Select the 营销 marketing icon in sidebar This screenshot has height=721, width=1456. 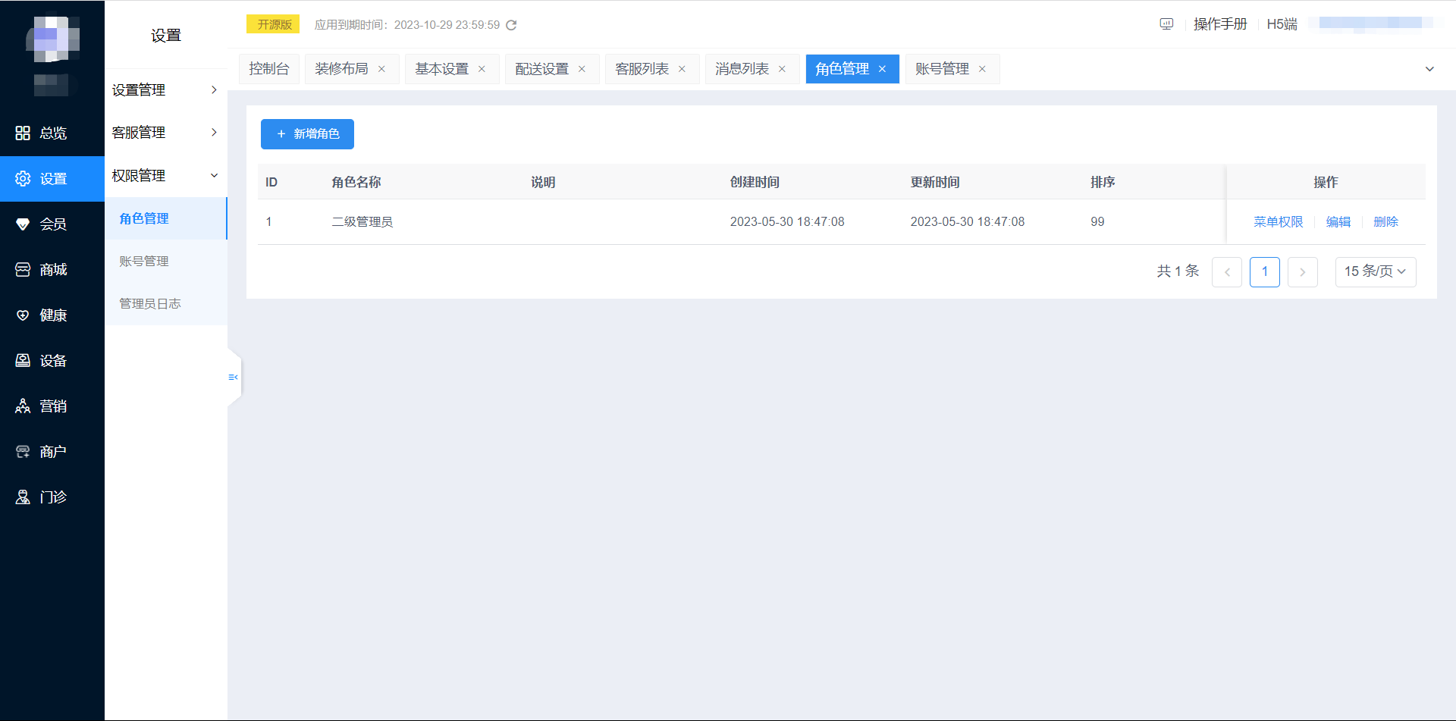(23, 406)
